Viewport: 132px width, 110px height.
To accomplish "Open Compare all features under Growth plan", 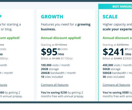I will coord(55,85).
